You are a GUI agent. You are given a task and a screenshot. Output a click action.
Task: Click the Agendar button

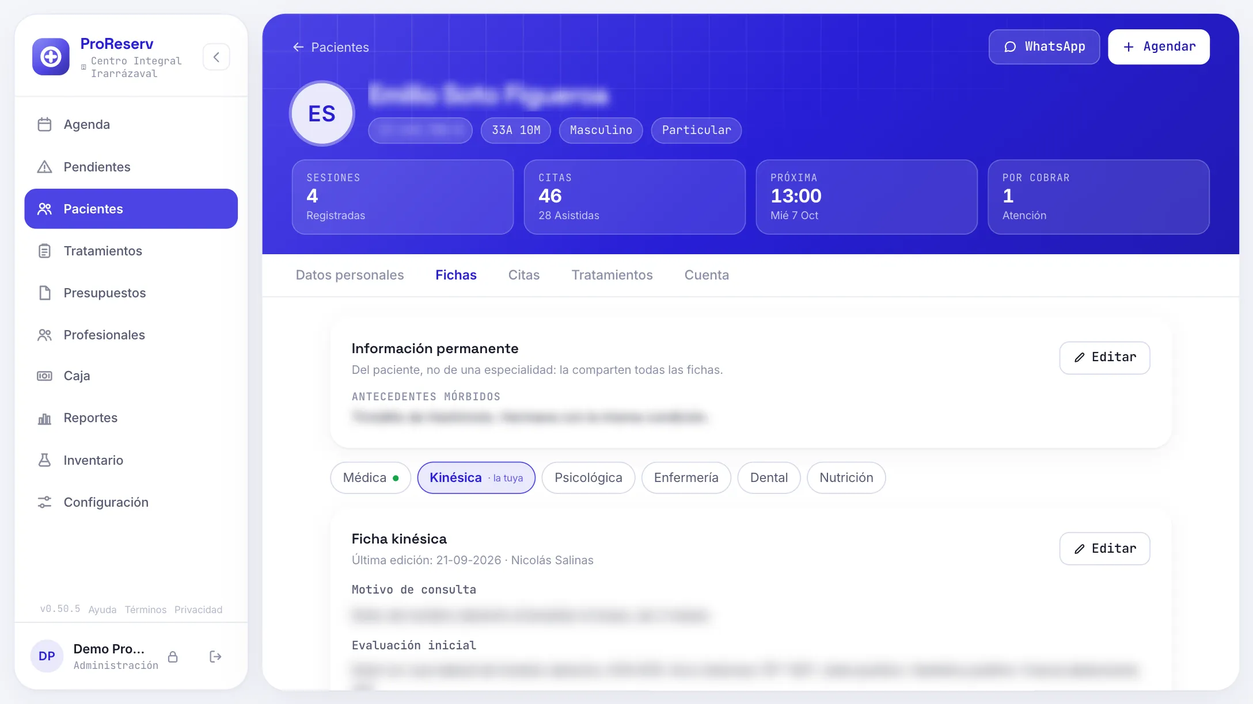(x=1159, y=47)
